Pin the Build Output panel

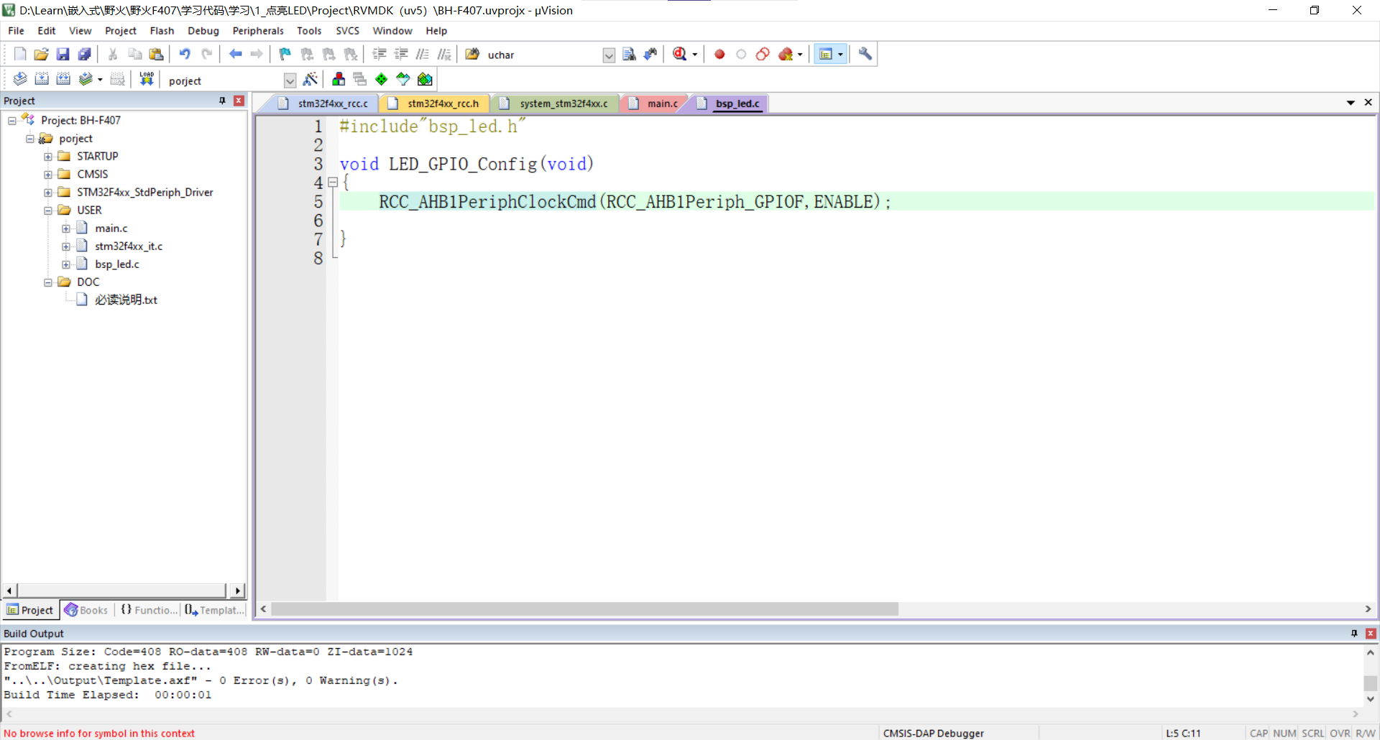tap(1354, 633)
